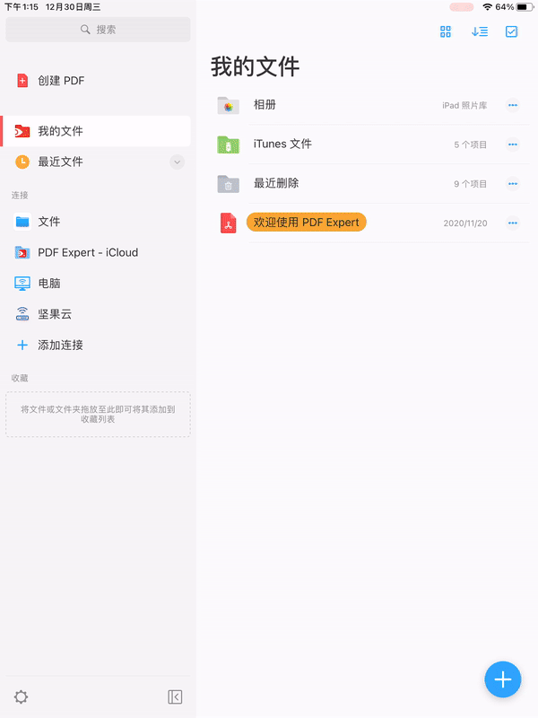This screenshot has height=718, width=538.
Task: Select 创建 PDF in sidebar
Action: (96, 81)
